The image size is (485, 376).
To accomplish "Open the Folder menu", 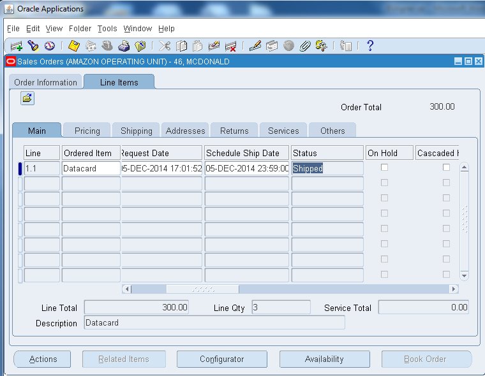I will click(80, 29).
